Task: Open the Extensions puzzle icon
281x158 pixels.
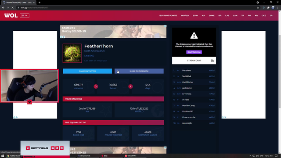Action: (x=268, y=8)
